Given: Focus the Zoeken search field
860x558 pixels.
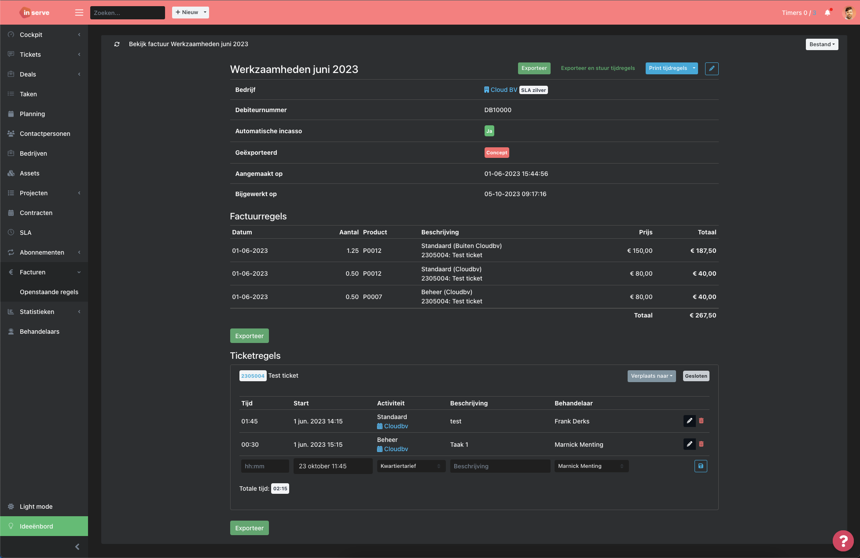Looking at the screenshot, I should [x=128, y=13].
